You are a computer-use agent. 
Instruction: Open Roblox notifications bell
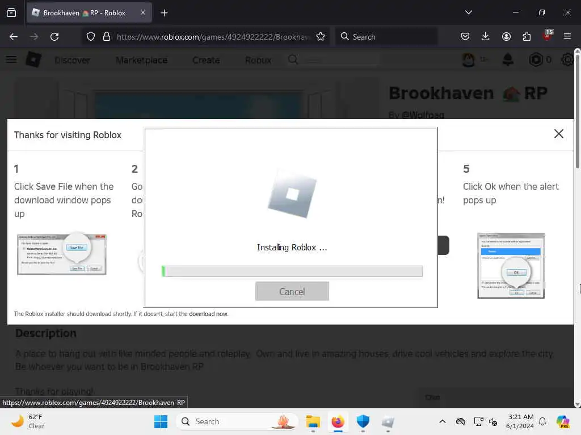click(x=508, y=59)
